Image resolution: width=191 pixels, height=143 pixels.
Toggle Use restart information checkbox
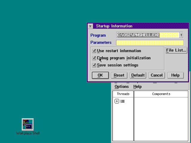[94, 51]
